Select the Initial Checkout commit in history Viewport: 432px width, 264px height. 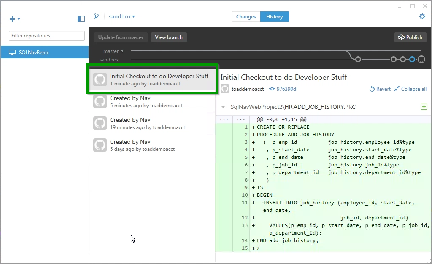tap(152, 79)
